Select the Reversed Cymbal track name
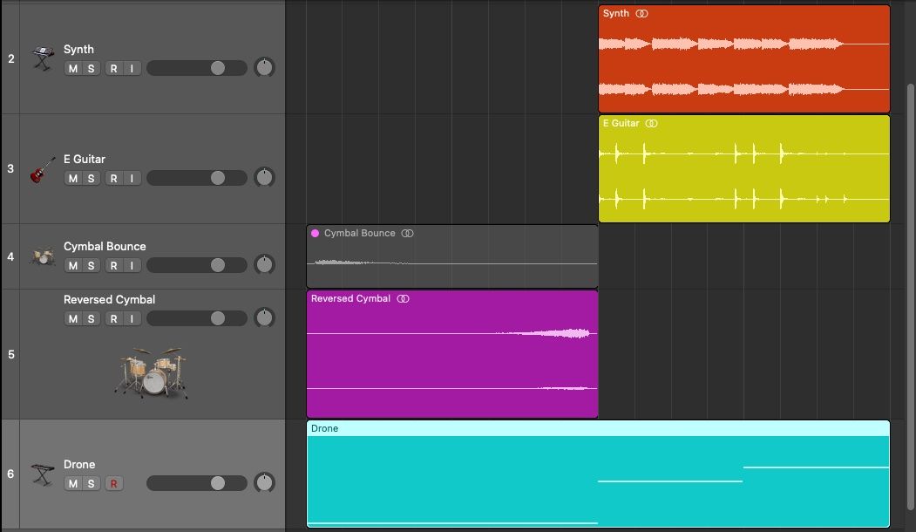The width and height of the screenshot is (916, 532). pyautogui.click(x=109, y=298)
